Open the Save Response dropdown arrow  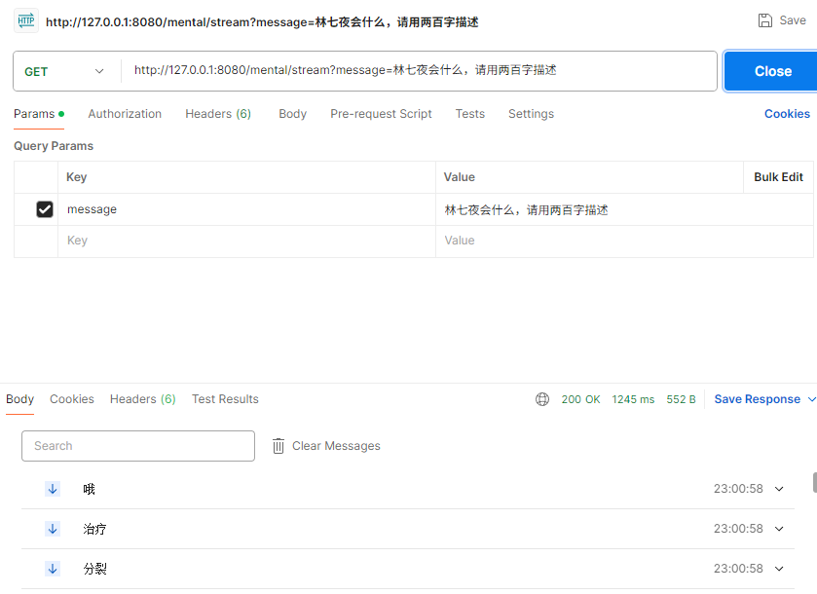(x=811, y=399)
